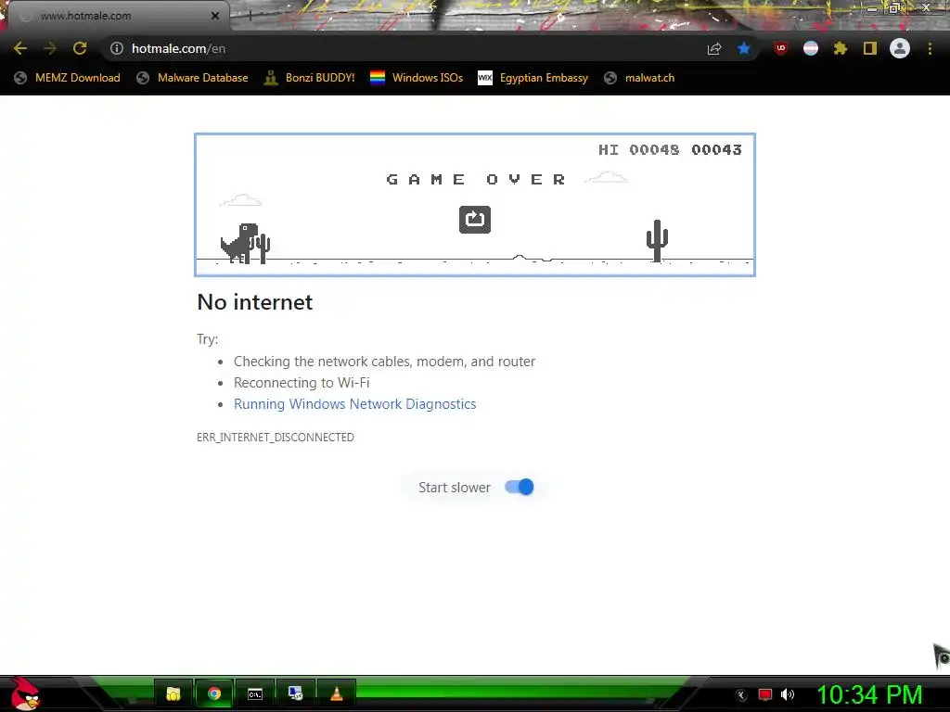Click the ERR_INTERNET_DISCONNECTED error code

(276, 438)
